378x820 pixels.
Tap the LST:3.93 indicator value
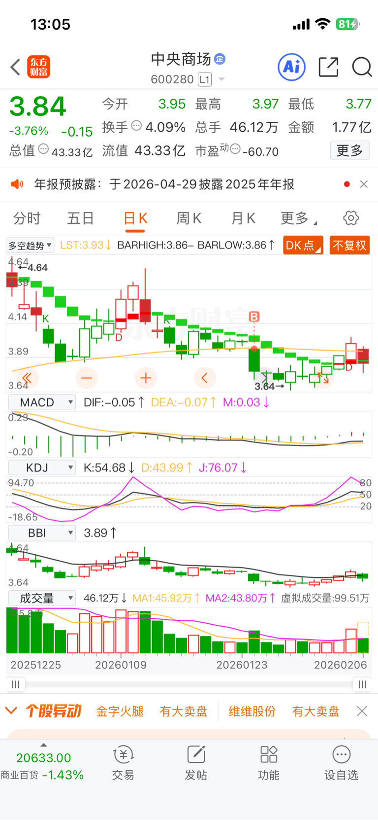[x=85, y=245]
